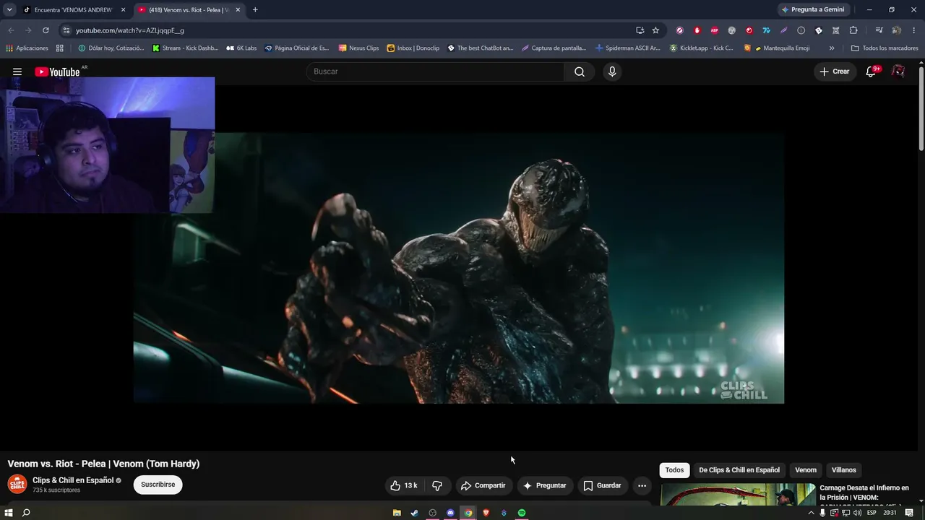Open the red hand ad blocker extension

(x=697, y=30)
